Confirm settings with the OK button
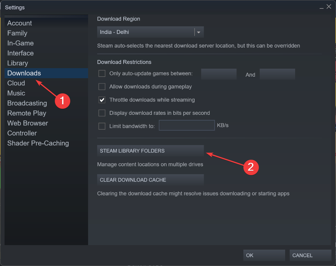 pyautogui.click(x=264, y=255)
